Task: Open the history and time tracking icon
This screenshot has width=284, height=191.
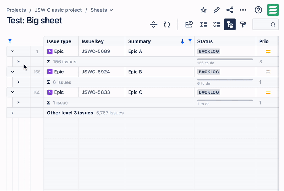Action: tap(189, 24)
